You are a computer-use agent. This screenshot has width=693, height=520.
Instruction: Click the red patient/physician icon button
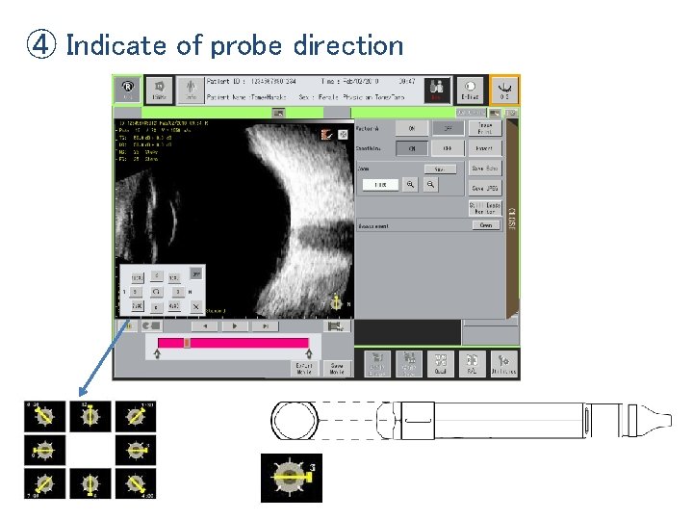pyautogui.click(x=437, y=91)
